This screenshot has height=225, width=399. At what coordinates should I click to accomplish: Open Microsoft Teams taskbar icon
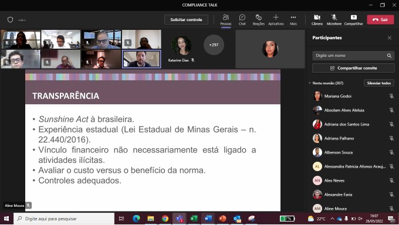180,219
